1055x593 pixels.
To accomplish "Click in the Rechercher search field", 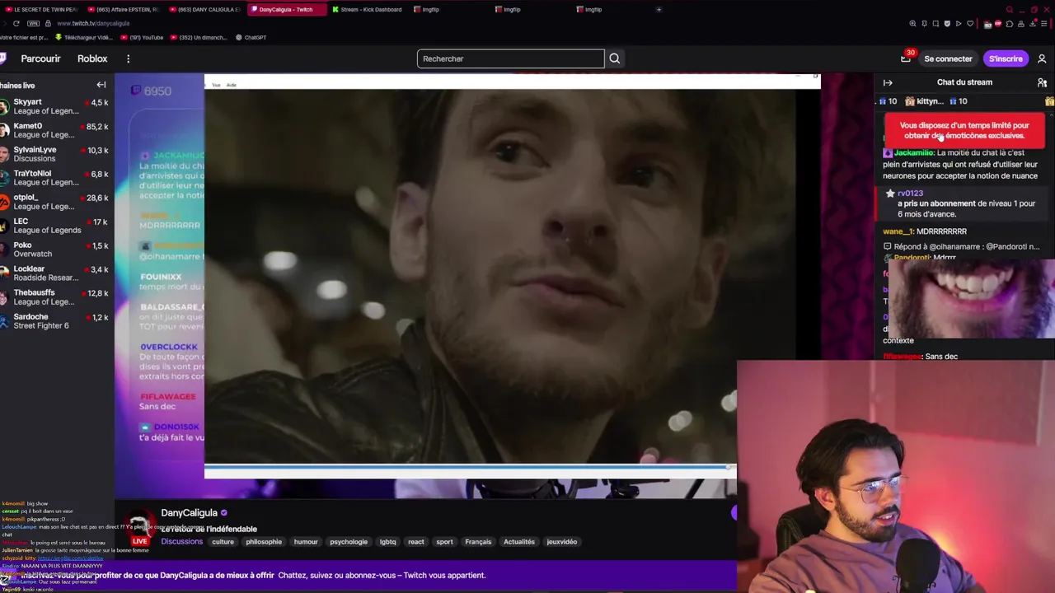I will click(510, 58).
